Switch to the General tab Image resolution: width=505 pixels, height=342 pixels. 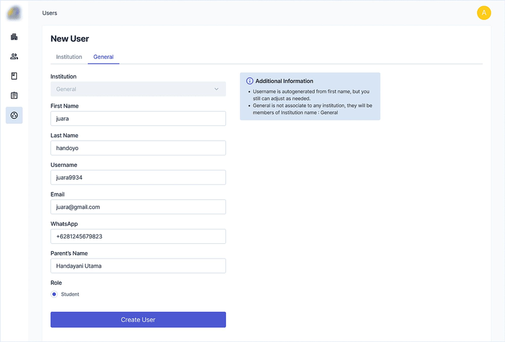pos(103,57)
